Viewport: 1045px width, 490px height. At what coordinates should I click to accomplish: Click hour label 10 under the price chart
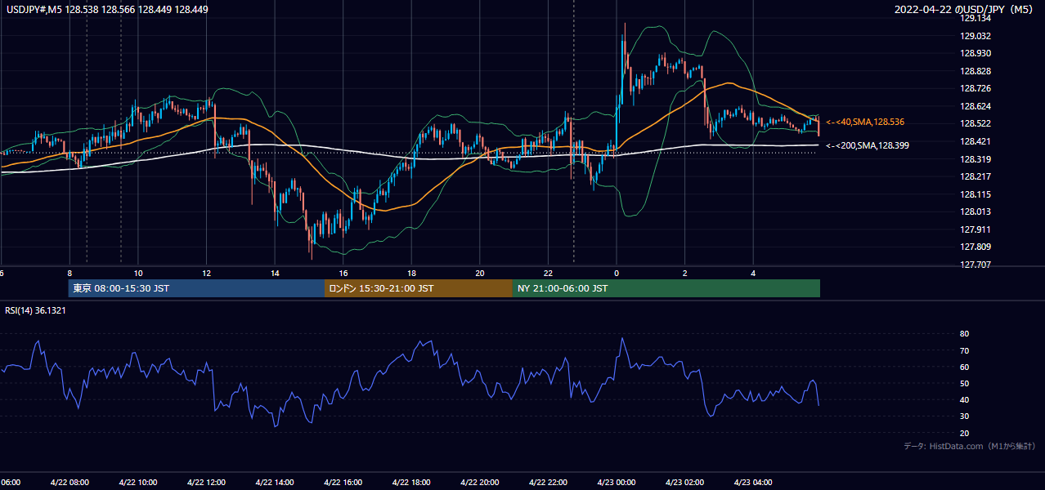coord(138,274)
